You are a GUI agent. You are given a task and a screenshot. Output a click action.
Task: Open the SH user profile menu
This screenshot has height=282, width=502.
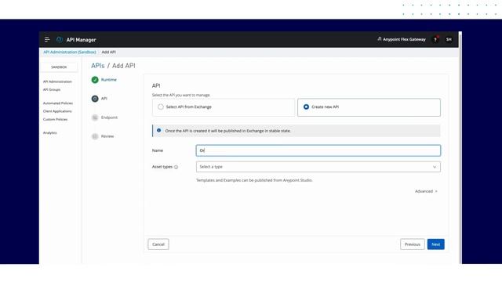[449, 39]
